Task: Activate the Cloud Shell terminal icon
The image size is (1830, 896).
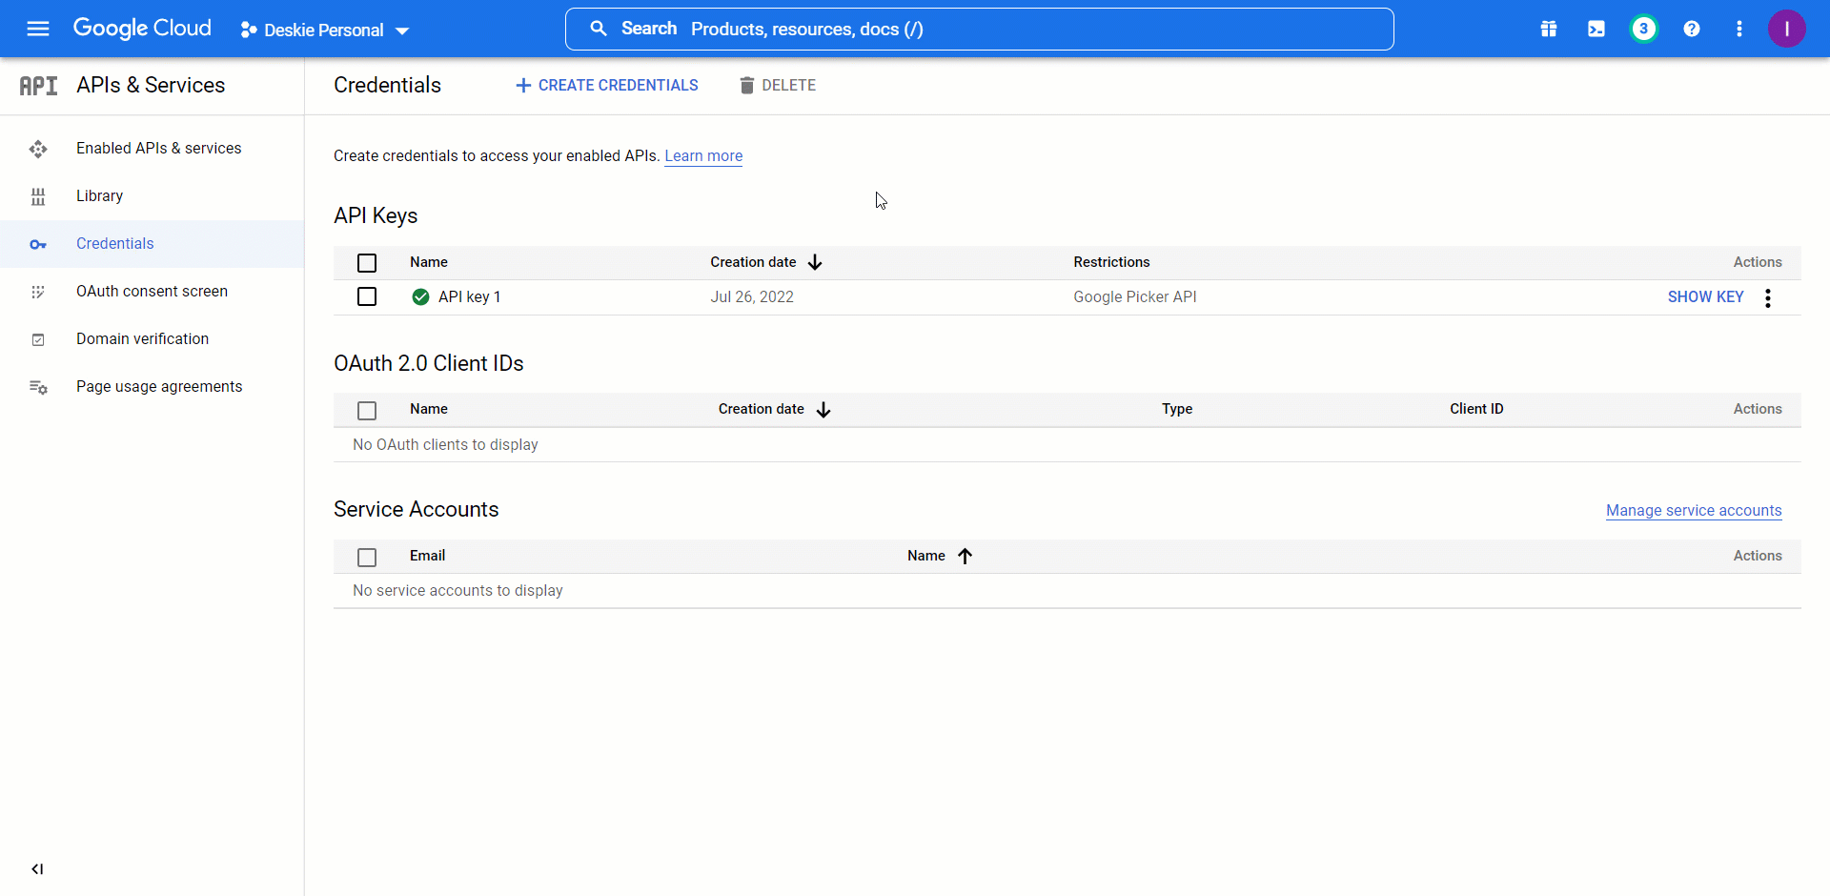Action: 1596,29
